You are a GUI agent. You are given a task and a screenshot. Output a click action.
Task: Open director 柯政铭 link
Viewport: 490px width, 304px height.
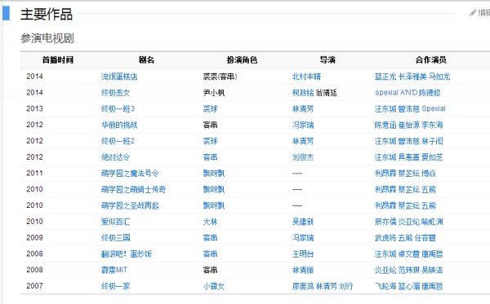click(x=303, y=93)
